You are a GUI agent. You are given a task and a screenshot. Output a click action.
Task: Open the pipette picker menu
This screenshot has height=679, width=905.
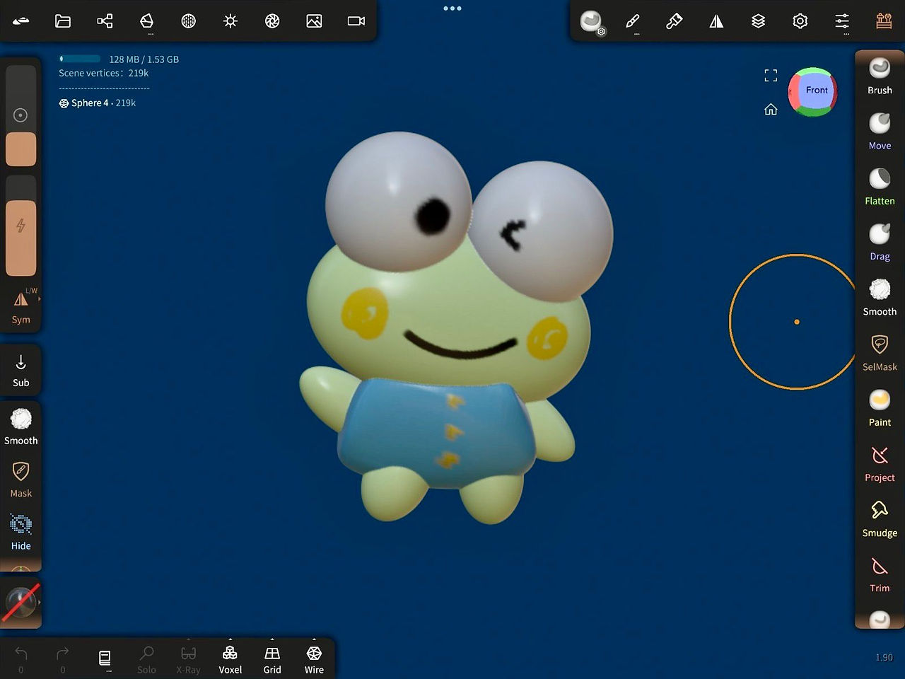pos(675,21)
